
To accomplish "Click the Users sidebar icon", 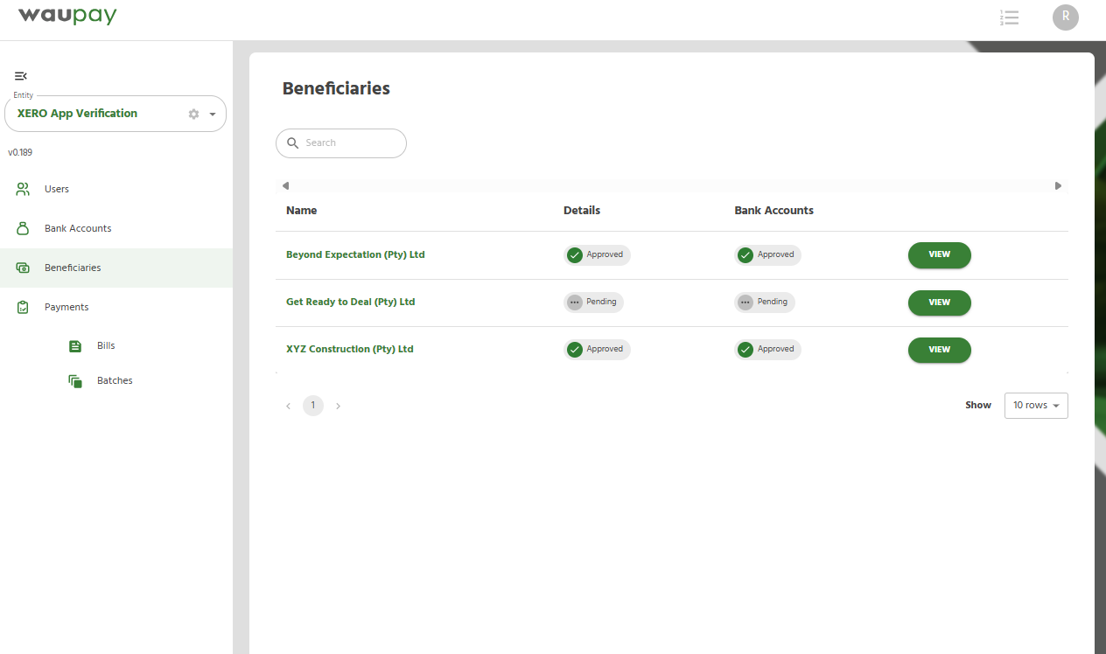I will click(24, 189).
